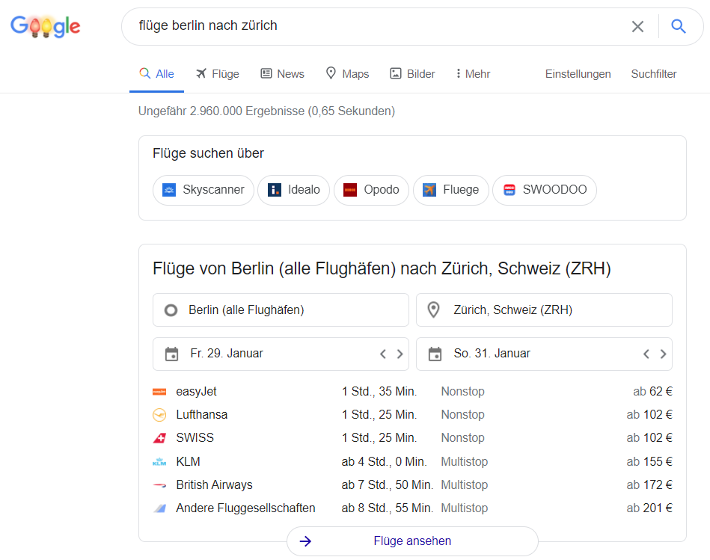710x560 pixels.
Task: Select Andere Fluggesellschaften row
Action: (412, 508)
